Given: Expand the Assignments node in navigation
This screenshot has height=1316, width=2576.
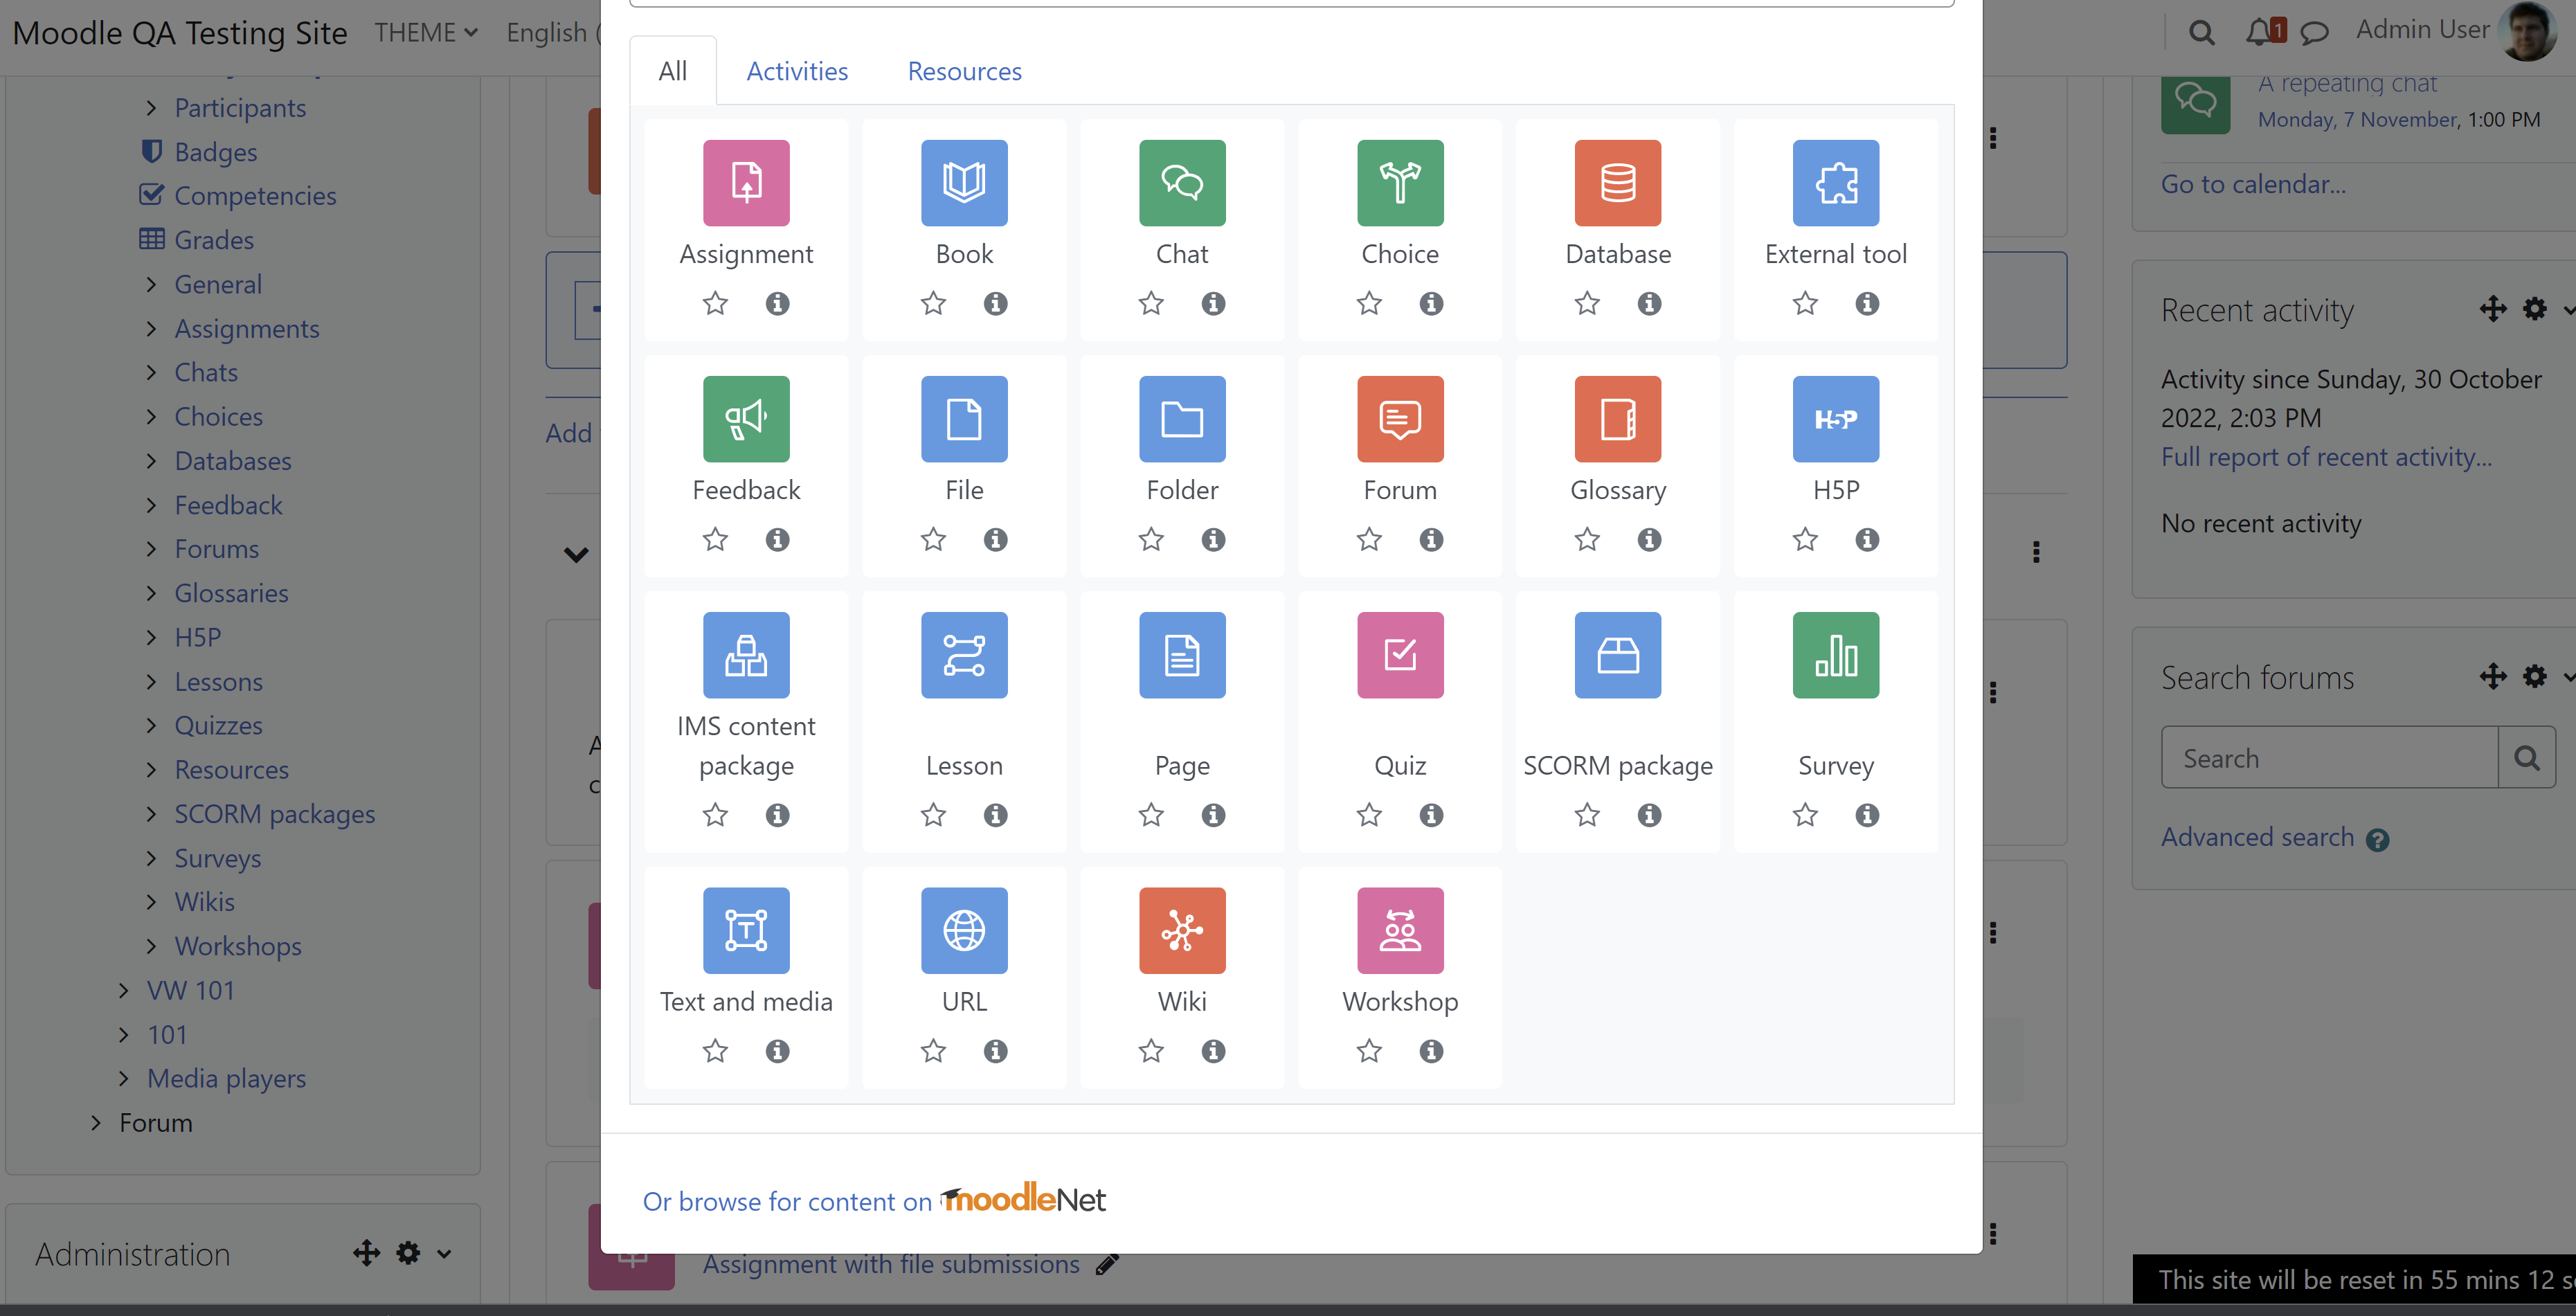Looking at the screenshot, I should [x=151, y=329].
